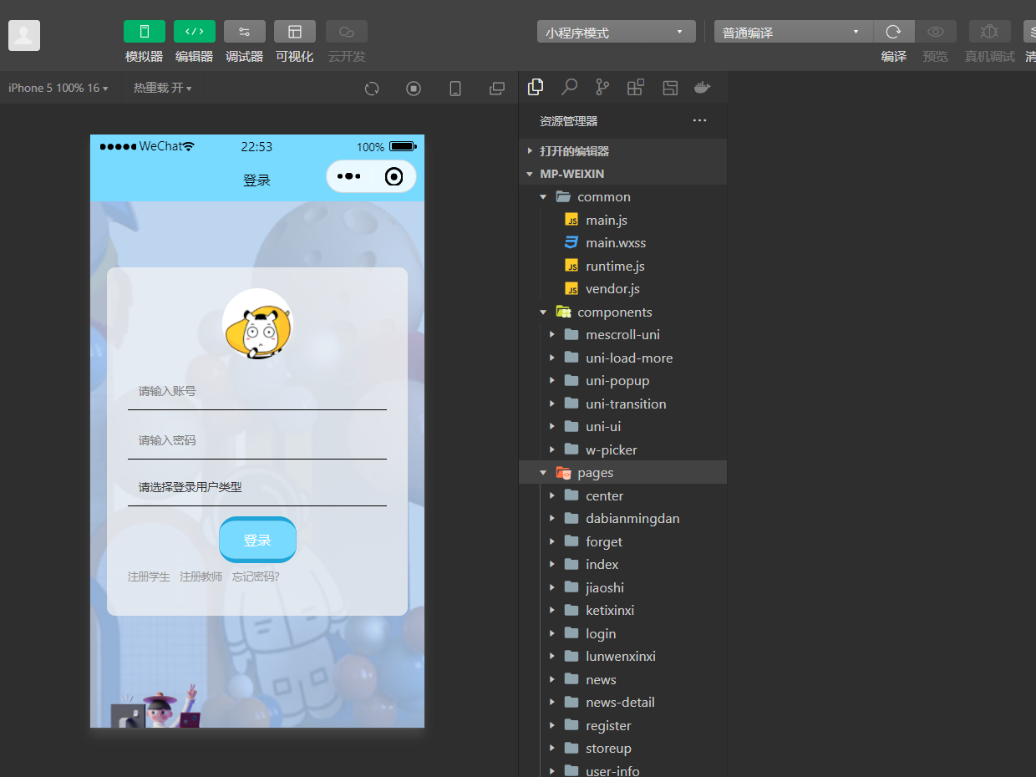Select the forget folder
This screenshot has width=1036, height=777.
pyautogui.click(x=622, y=541)
